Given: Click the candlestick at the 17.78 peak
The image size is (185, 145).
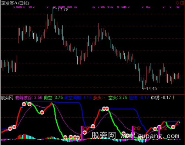Looking at the screenshot, I should pos(53,14).
